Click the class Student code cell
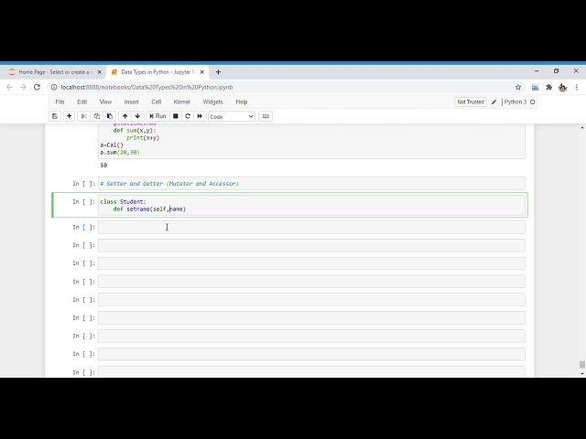Screen dimensions: 586x439 (311, 205)
